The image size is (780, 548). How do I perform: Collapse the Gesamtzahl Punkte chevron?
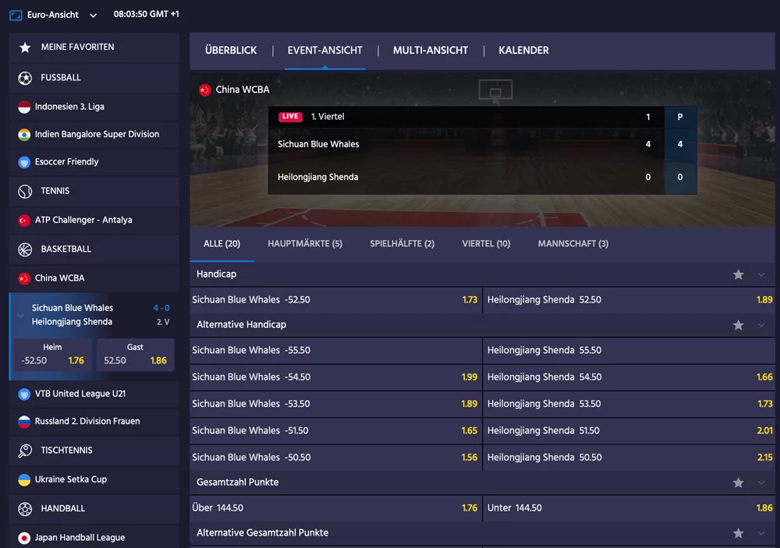(761, 483)
